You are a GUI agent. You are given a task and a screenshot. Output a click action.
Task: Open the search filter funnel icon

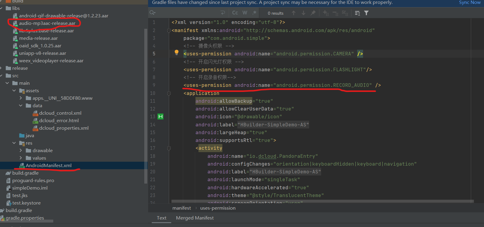click(x=366, y=13)
